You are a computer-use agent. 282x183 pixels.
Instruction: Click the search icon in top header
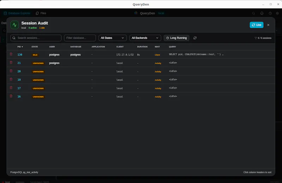click(x=253, y=13)
